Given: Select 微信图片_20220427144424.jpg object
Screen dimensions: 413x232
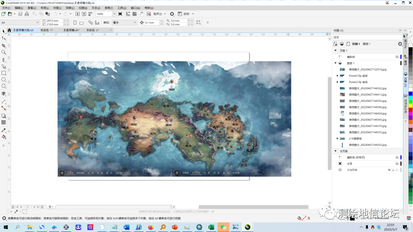Looking at the screenshot, I should [367, 113].
